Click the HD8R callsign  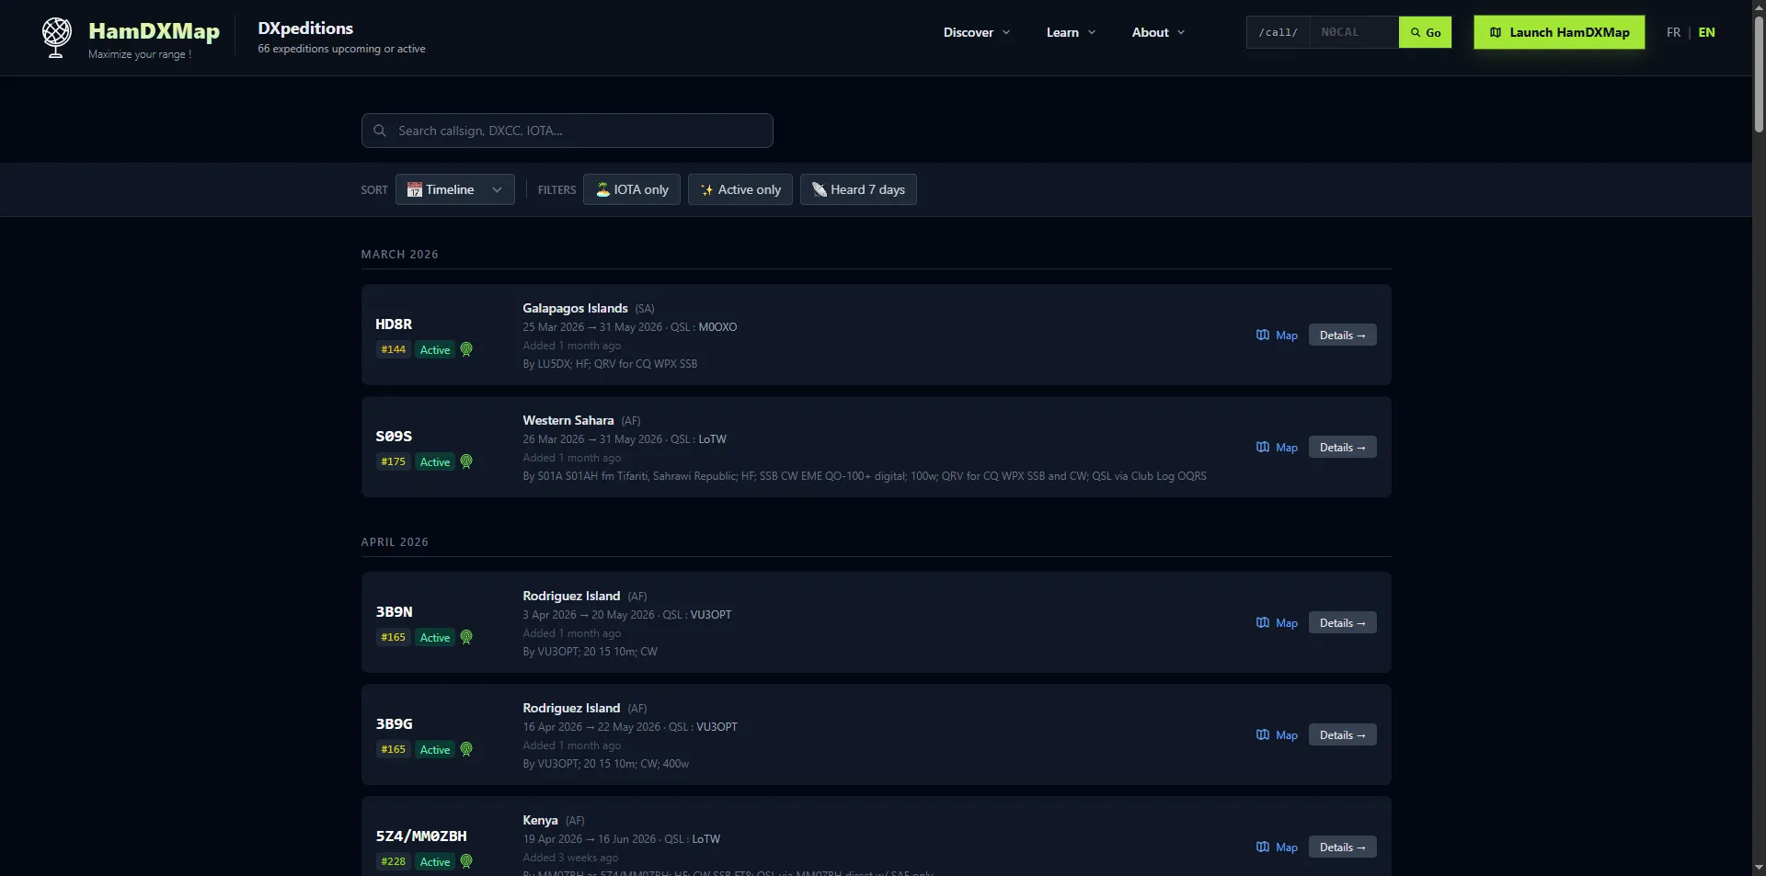(394, 324)
